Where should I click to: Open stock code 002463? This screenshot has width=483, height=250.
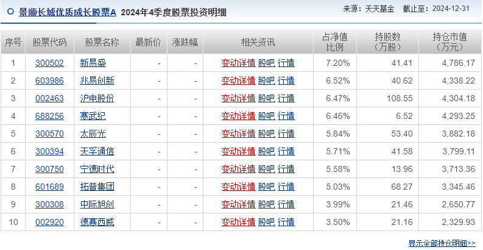pyautogui.click(x=49, y=98)
